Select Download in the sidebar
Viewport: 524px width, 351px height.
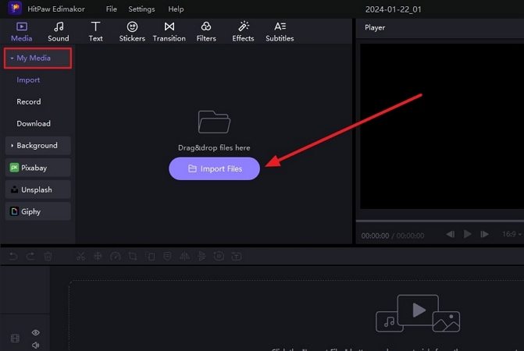click(x=34, y=123)
